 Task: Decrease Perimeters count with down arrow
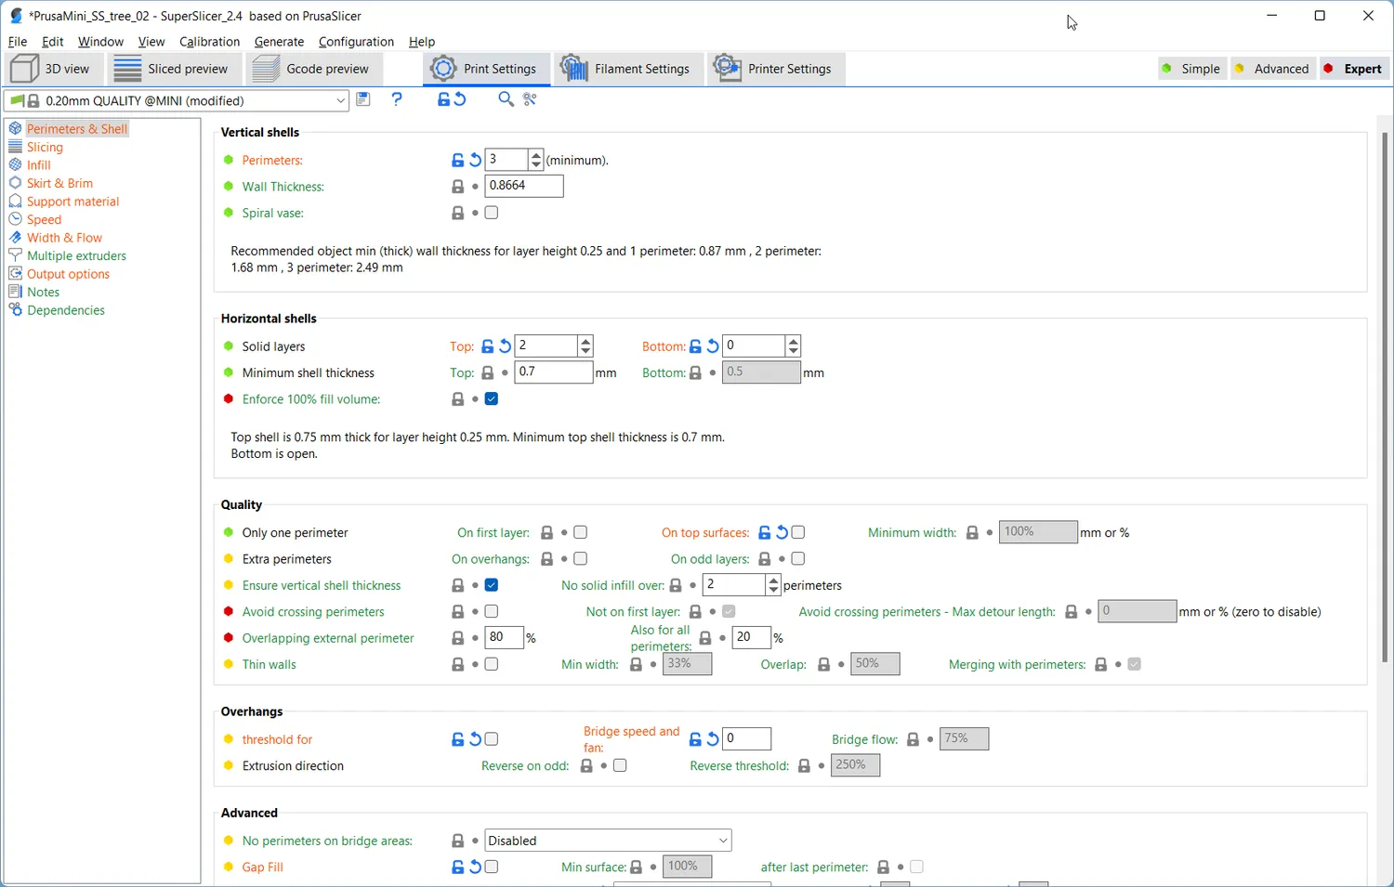(535, 165)
